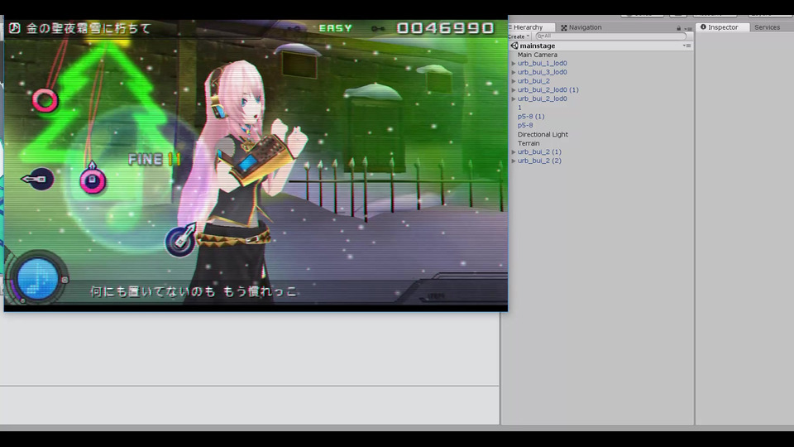Open the Hierarchy panel options menu
This screenshot has width=794, height=447.
(689, 29)
